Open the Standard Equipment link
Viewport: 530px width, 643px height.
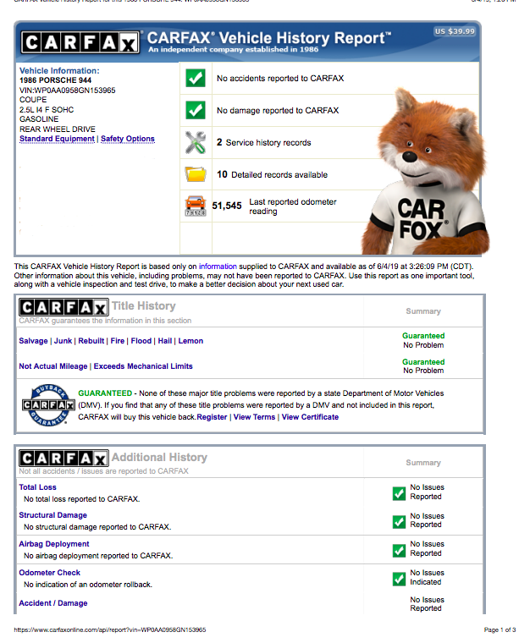click(x=57, y=139)
